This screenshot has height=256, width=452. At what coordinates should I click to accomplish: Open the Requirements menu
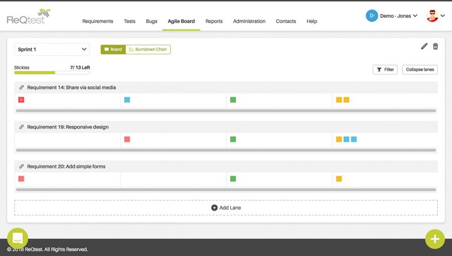[x=98, y=21]
